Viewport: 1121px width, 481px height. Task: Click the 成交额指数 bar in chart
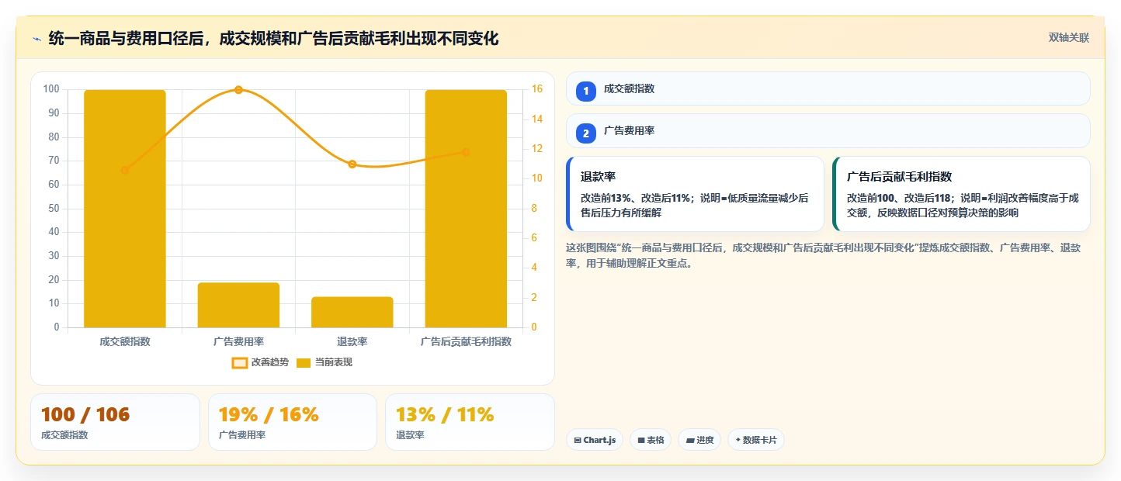tap(125, 209)
